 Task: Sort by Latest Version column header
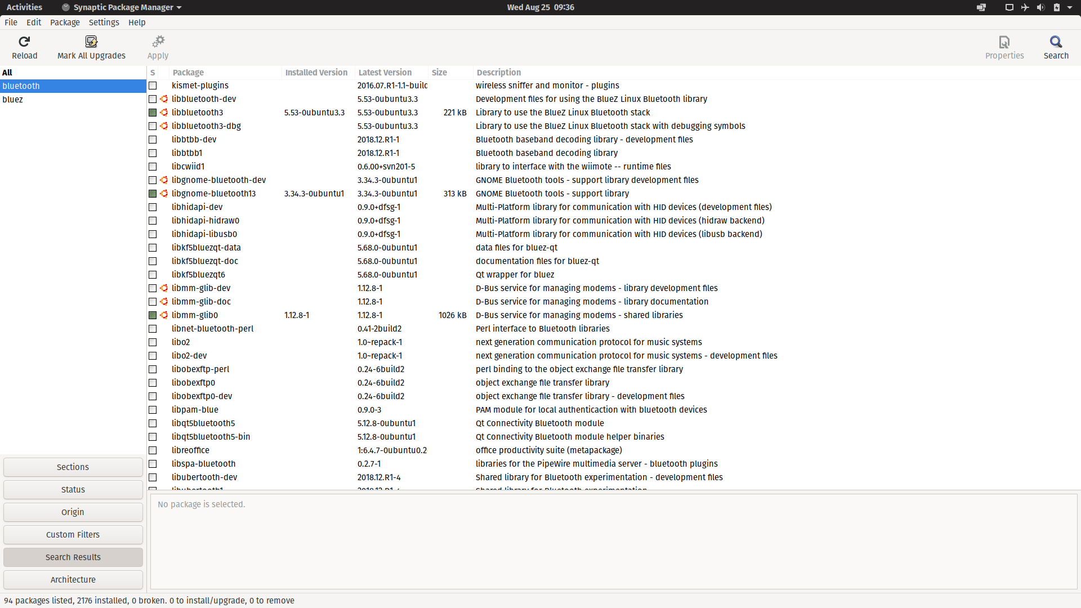[391, 73]
